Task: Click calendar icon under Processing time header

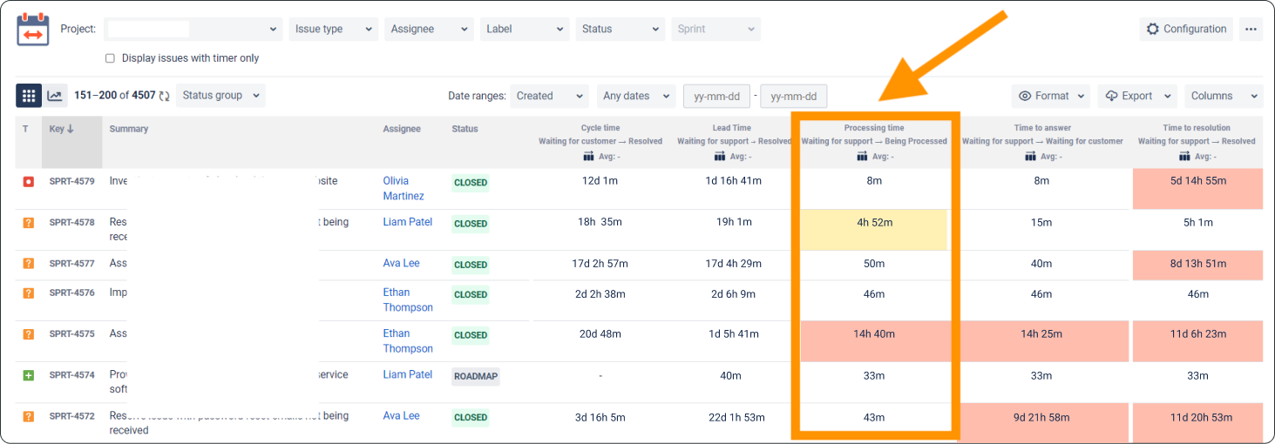Action: click(862, 157)
